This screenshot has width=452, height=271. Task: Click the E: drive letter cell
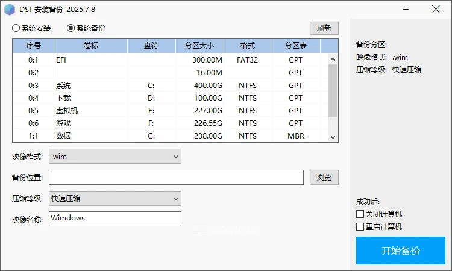[151, 111]
